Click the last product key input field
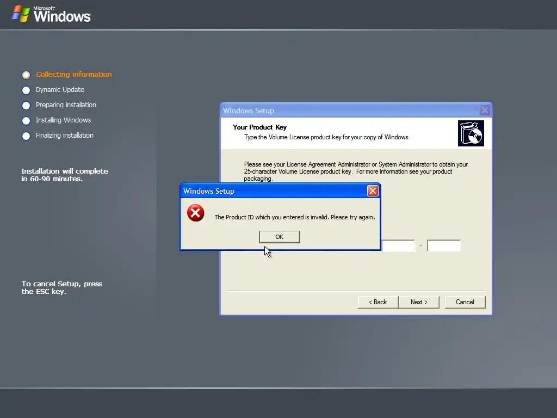 point(444,245)
